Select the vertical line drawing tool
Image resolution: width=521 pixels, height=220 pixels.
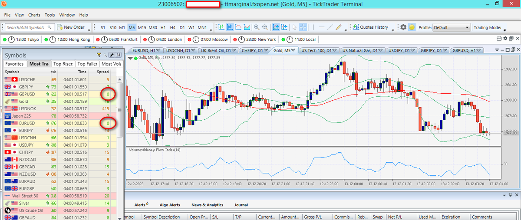pyautogui.click(x=313, y=27)
